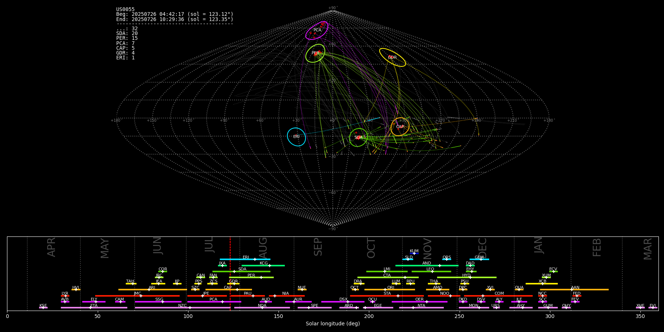Click the yellow XCB bar in the timeline

click(542, 284)
